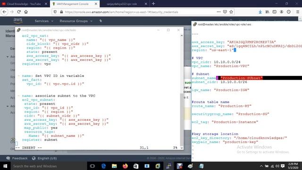Click the tasks terminal scrollbar down arrow
302x170 pixels.
(182, 148)
